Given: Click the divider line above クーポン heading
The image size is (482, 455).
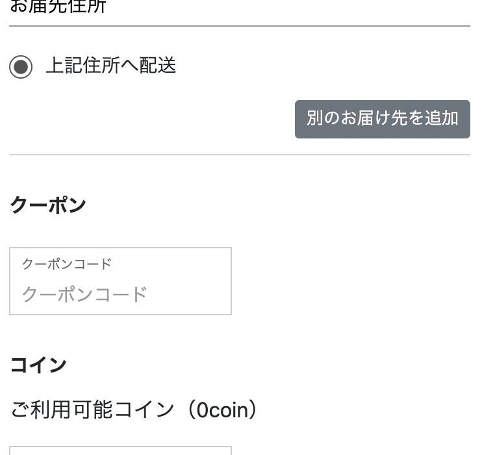Looking at the screenshot, I should coord(240,155).
